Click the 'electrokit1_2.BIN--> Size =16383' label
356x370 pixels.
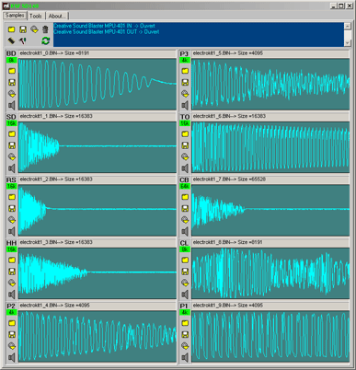click(56, 179)
